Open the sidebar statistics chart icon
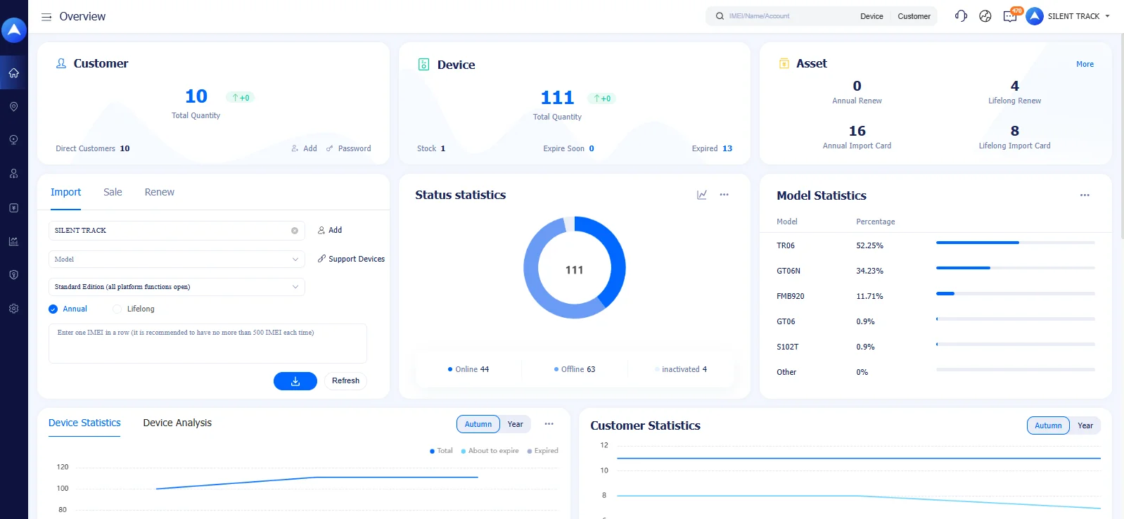The width and height of the screenshot is (1124, 519). coord(13,241)
